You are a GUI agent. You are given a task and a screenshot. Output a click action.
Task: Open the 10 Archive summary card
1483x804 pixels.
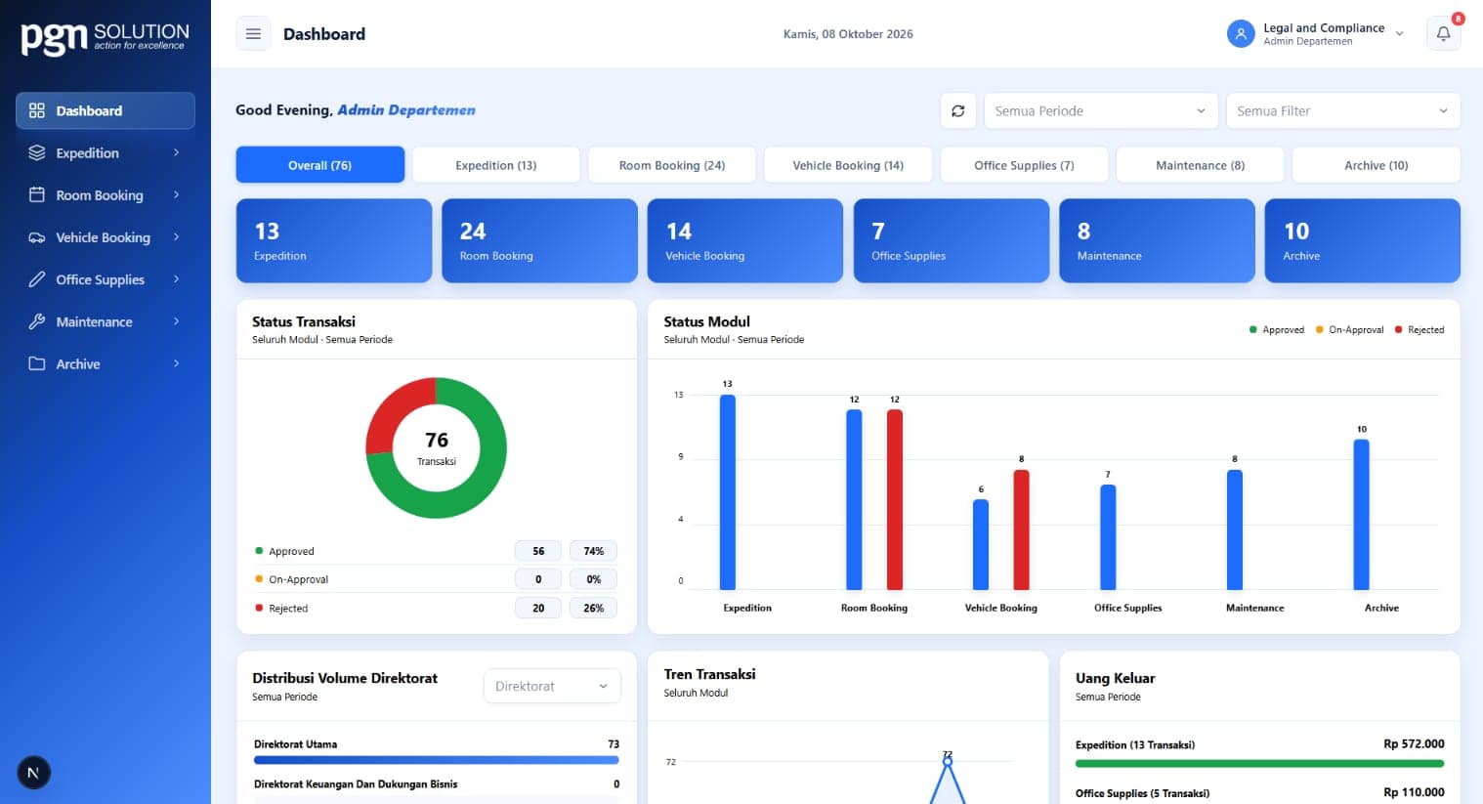point(1363,241)
